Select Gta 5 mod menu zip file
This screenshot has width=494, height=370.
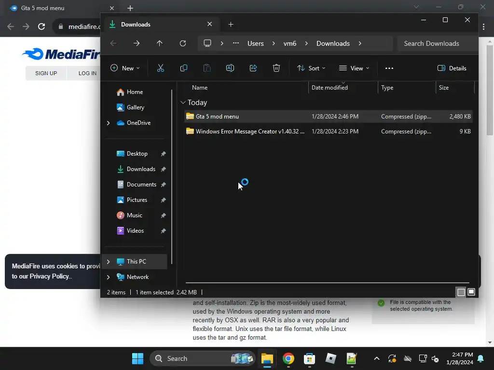pos(328,117)
